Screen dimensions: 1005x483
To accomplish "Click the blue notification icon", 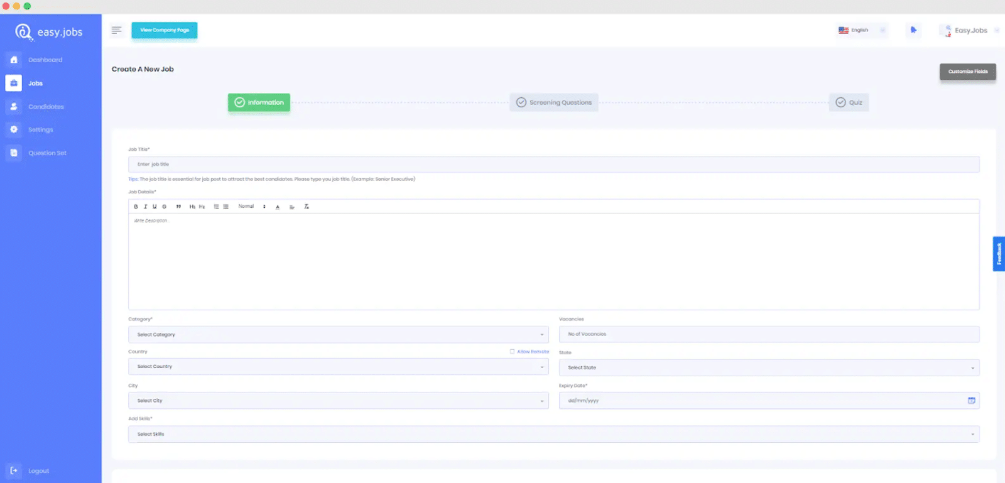I will point(913,30).
